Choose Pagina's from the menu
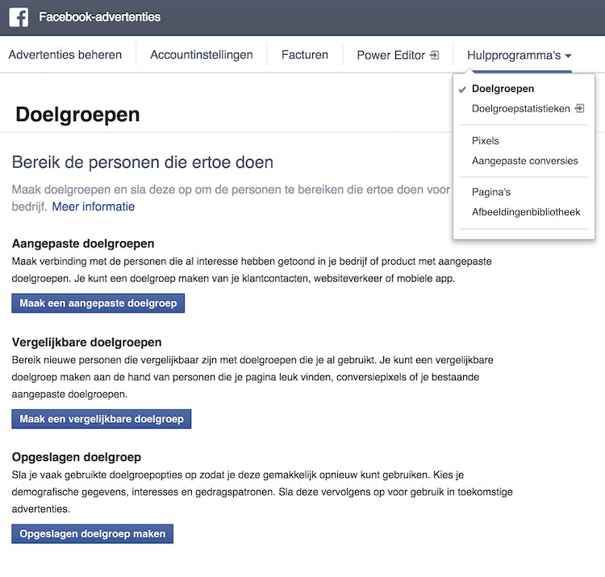Viewport: 605px width, 577px height. click(491, 192)
